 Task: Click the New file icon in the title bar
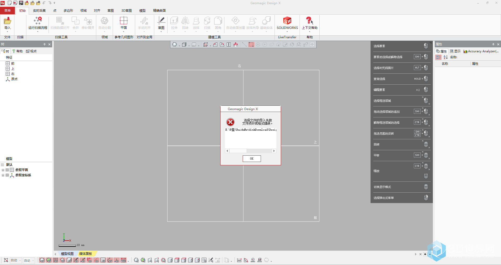10,3
